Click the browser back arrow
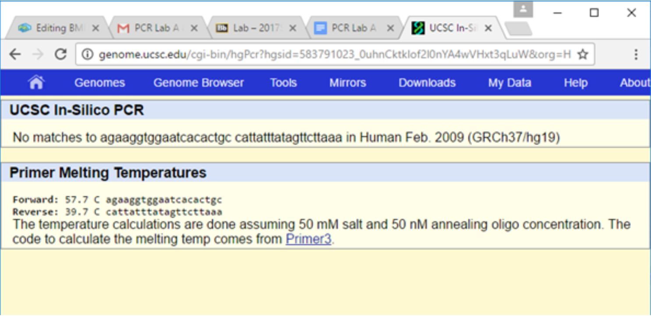This screenshot has height=316, width=651. (x=15, y=54)
